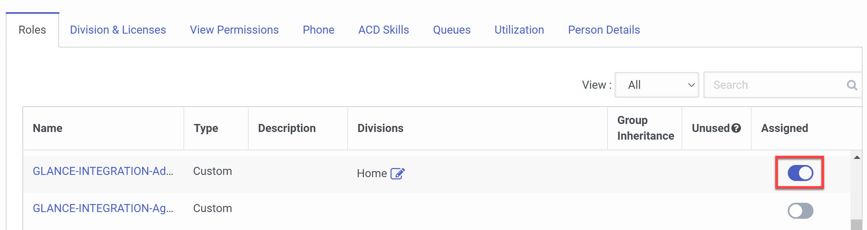Image resolution: width=867 pixels, height=230 pixels.
Task: Open the GLANCE-INTEGRATION-Ag role link
Action: point(103,209)
